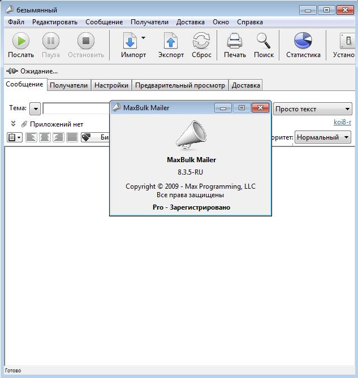Image resolution: width=358 pixels, height=378 pixels.
Task: Minimize the MaxBulk Mailer About dialog
Action: click(x=223, y=108)
